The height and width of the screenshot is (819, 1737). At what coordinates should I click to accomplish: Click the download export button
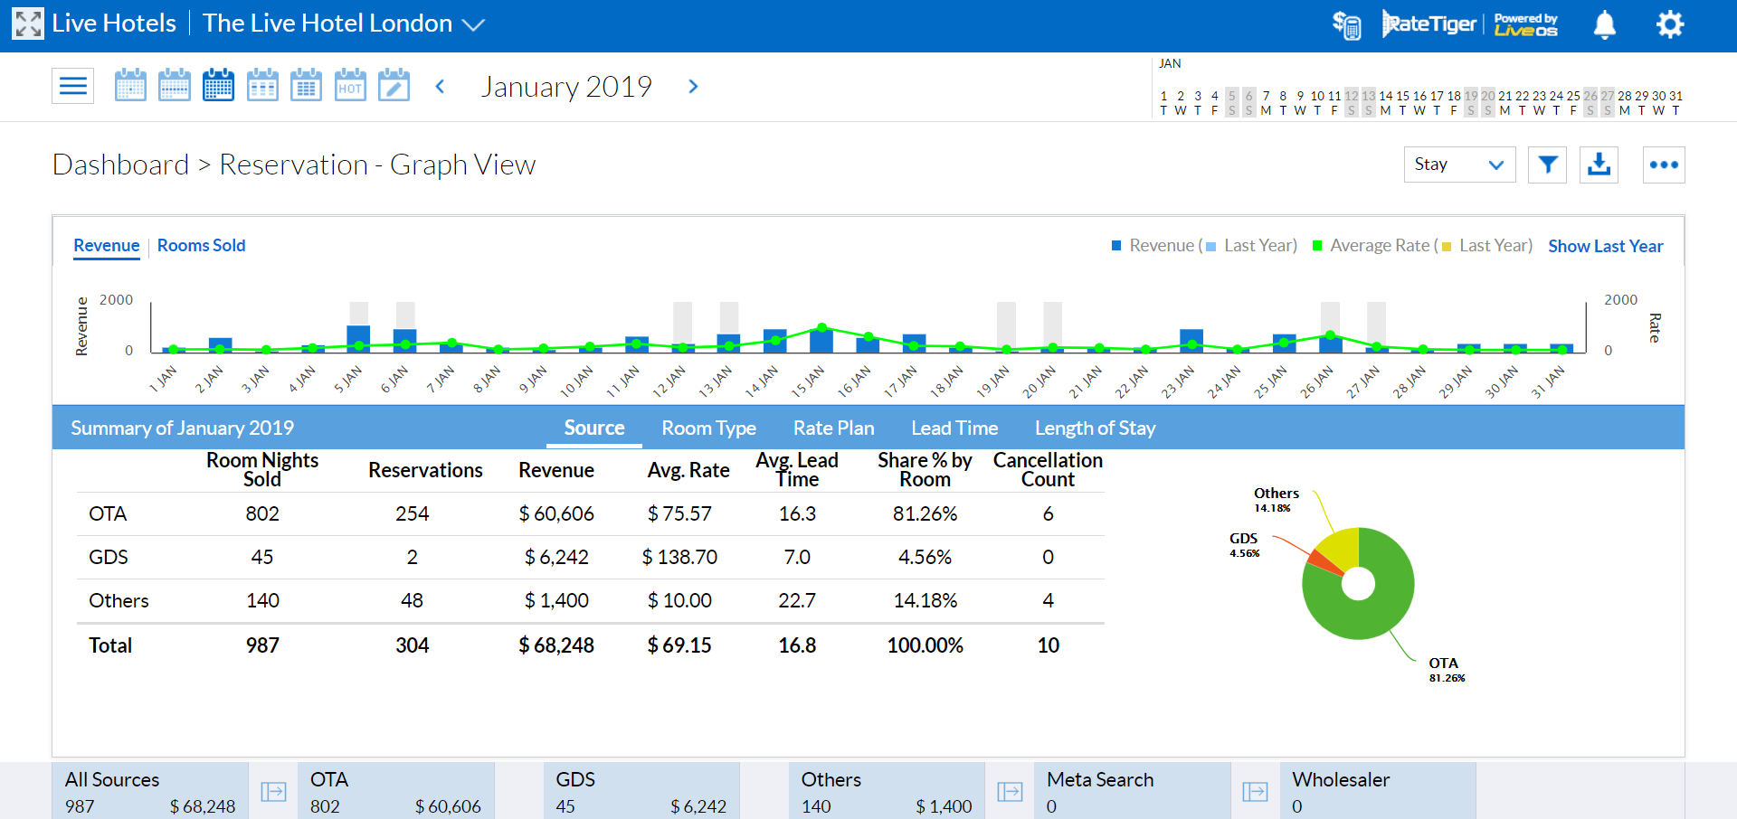point(1599,165)
